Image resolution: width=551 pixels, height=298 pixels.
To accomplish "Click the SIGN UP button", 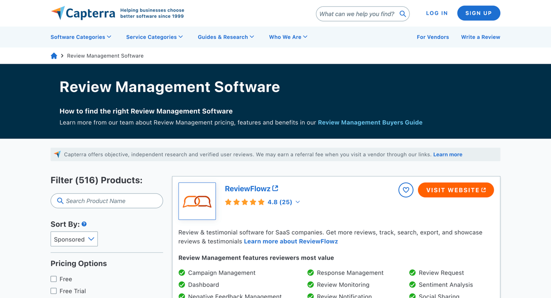I will coord(479,13).
